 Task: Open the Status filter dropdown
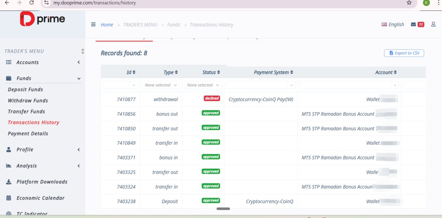203,85
